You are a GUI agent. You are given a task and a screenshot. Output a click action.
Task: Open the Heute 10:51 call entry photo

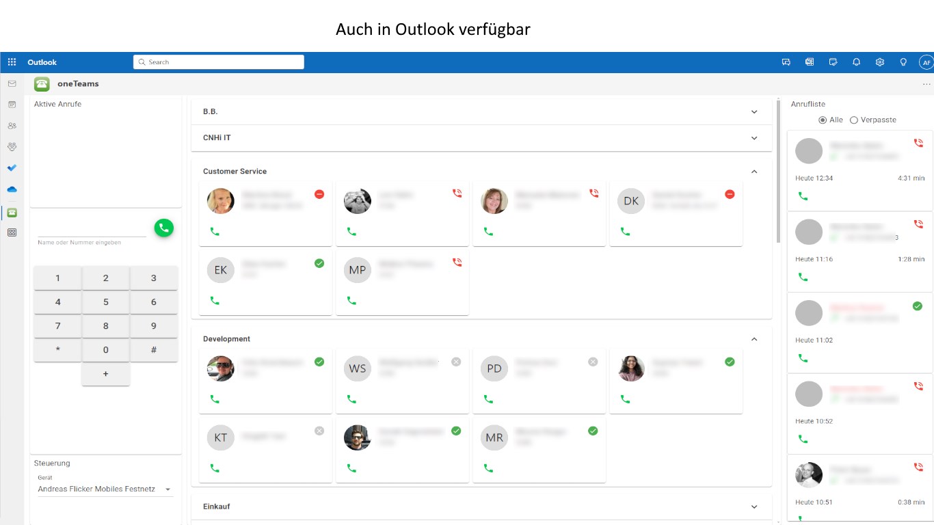click(809, 475)
